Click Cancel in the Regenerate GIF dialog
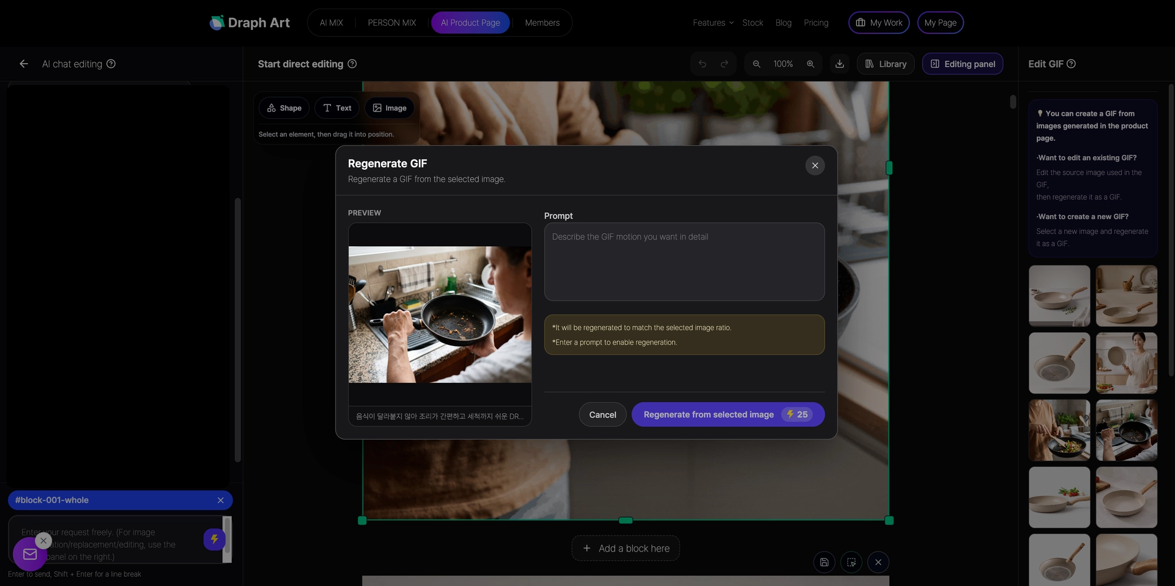Viewport: 1175px width, 586px height. click(602, 414)
